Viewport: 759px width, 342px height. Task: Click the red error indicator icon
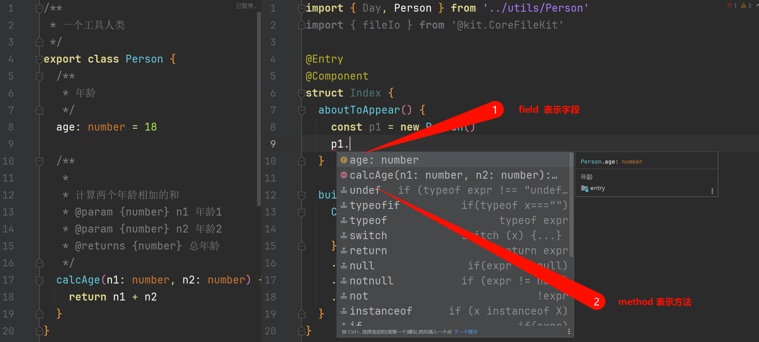(x=729, y=5)
